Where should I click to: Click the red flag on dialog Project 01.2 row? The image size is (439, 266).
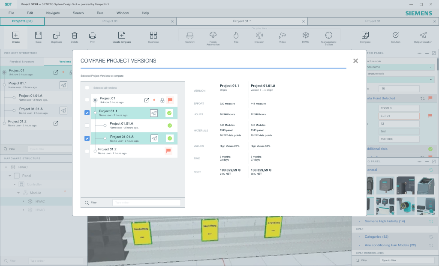click(x=168, y=151)
